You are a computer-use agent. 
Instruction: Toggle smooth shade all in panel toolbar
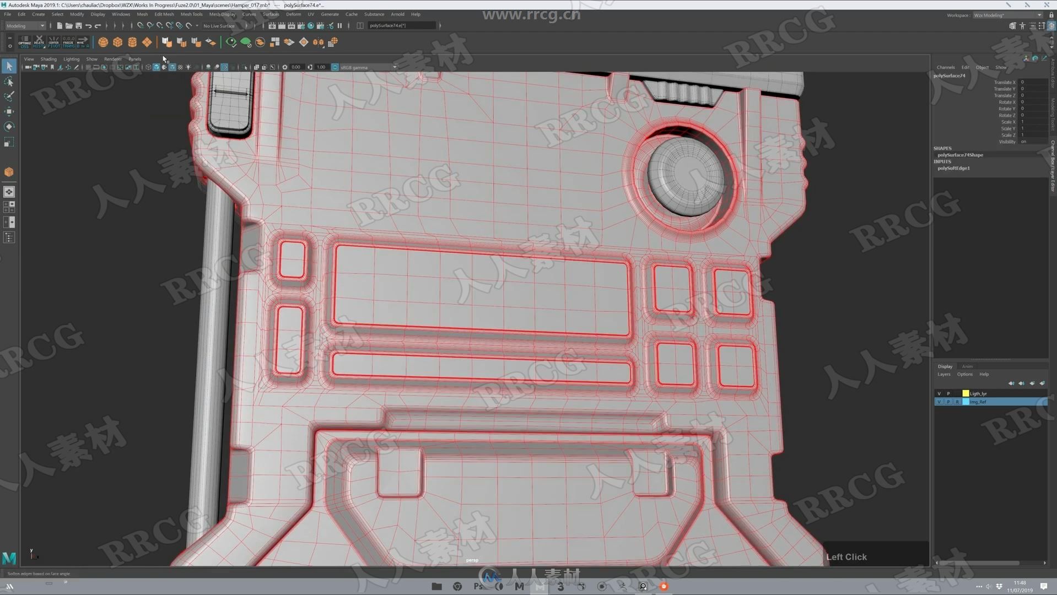156,67
